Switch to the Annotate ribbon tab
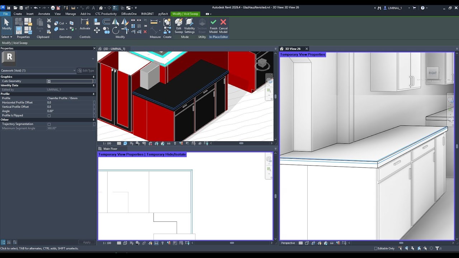Screen dimensions: 459x258 point(44,14)
